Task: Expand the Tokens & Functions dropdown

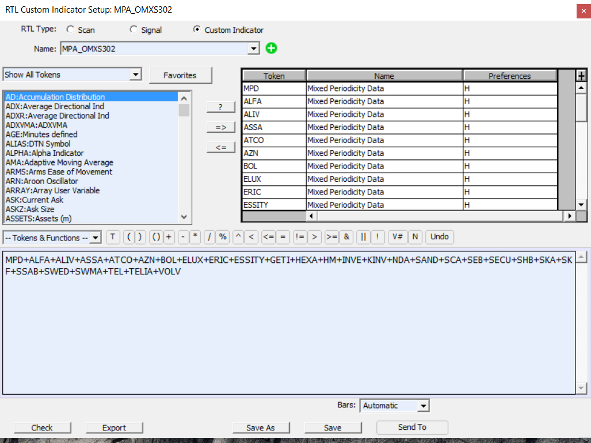Action: coord(96,238)
